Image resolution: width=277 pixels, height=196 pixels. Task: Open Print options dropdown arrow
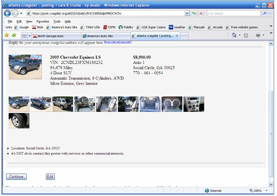coord(263,35)
